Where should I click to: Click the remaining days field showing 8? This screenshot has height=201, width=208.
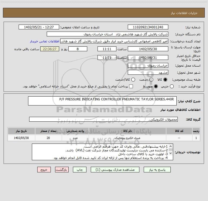point(78,49)
